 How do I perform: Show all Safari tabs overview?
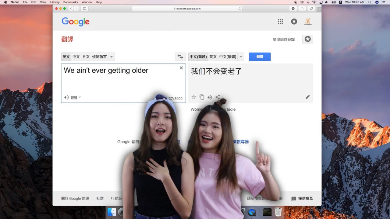(311, 9)
